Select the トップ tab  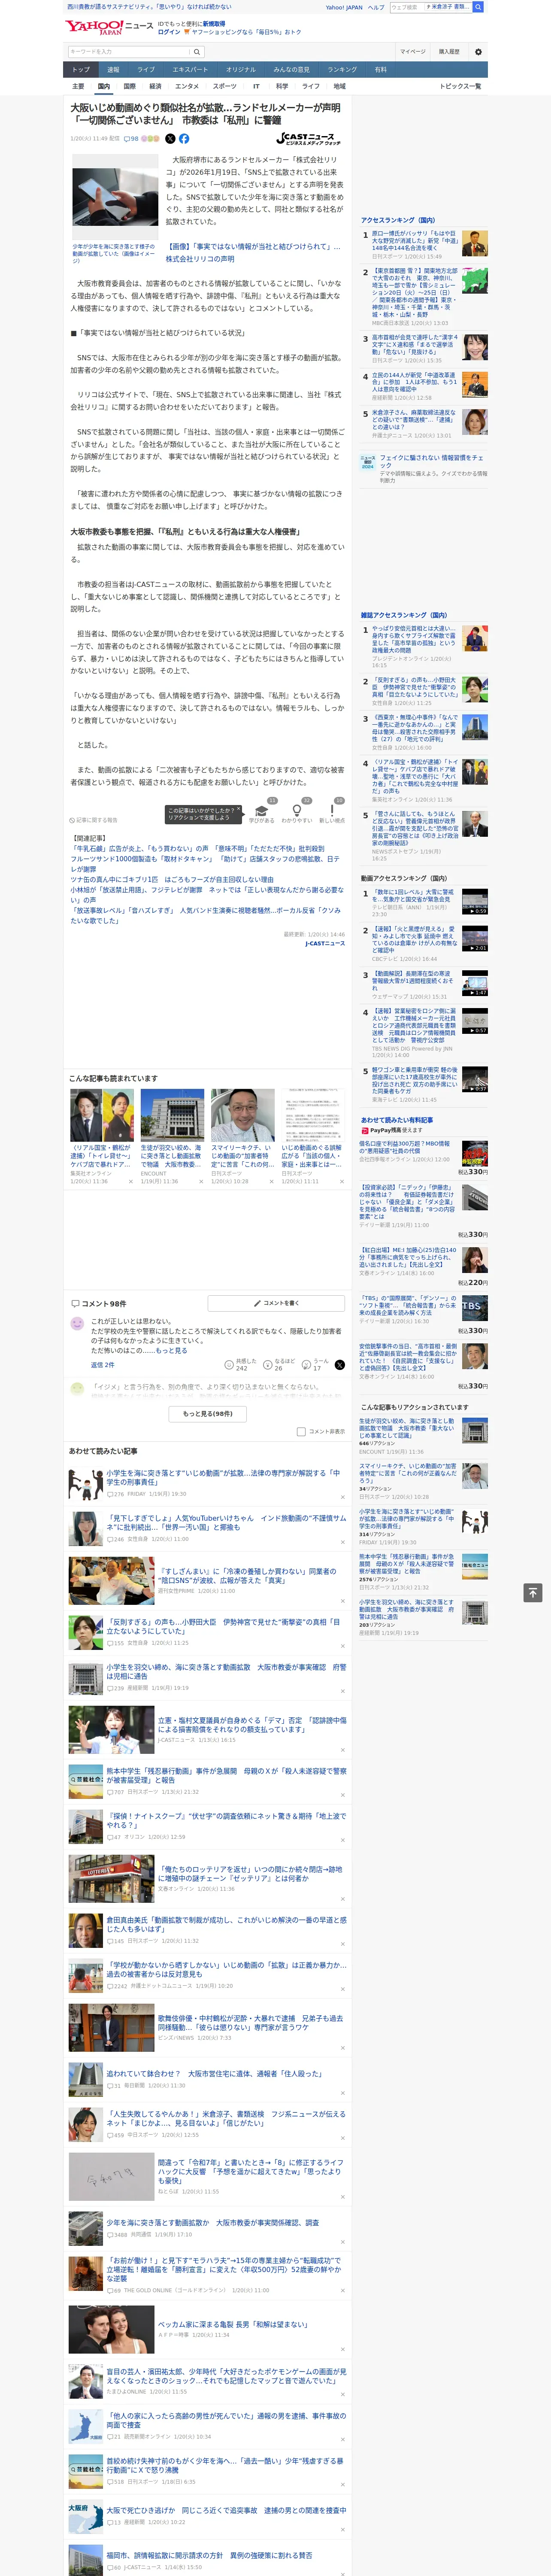coord(81,70)
